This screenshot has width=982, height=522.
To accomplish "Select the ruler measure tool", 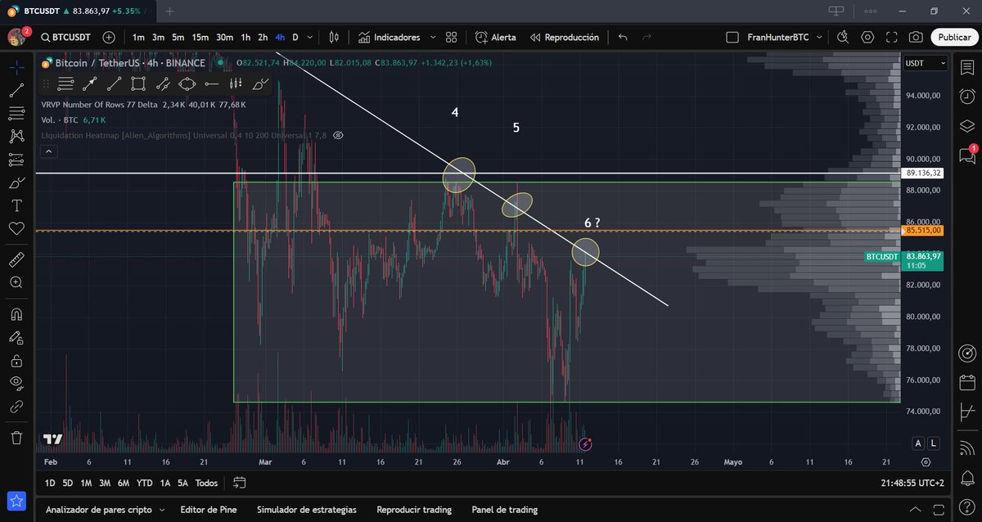I will pyautogui.click(x=16, y=260).
